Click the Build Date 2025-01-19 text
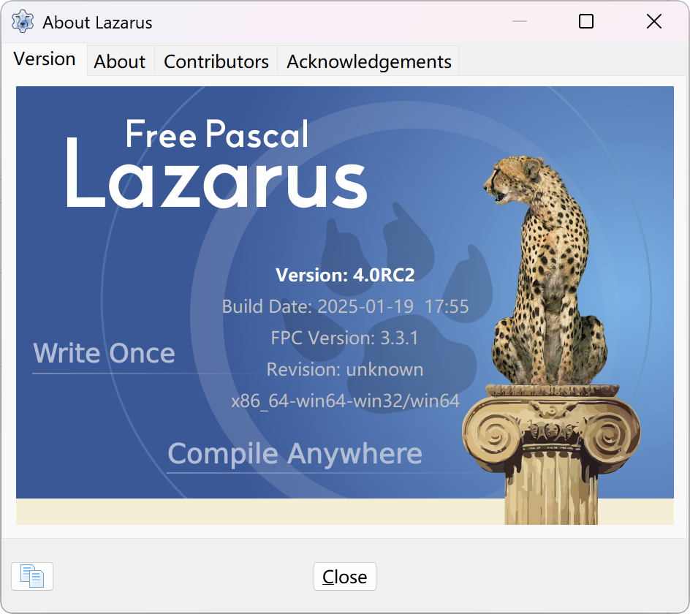Image resolution: width=690 pixels, height=614 pixels. pyautogui.click(x=345, y=306)
